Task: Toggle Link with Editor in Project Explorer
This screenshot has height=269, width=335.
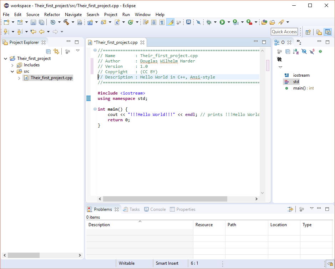Action: click(56, 51)
